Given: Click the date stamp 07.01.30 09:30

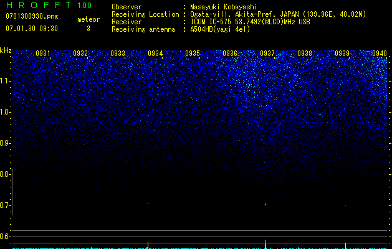Looking at the screenshot, I should click(x=32, y=29).
